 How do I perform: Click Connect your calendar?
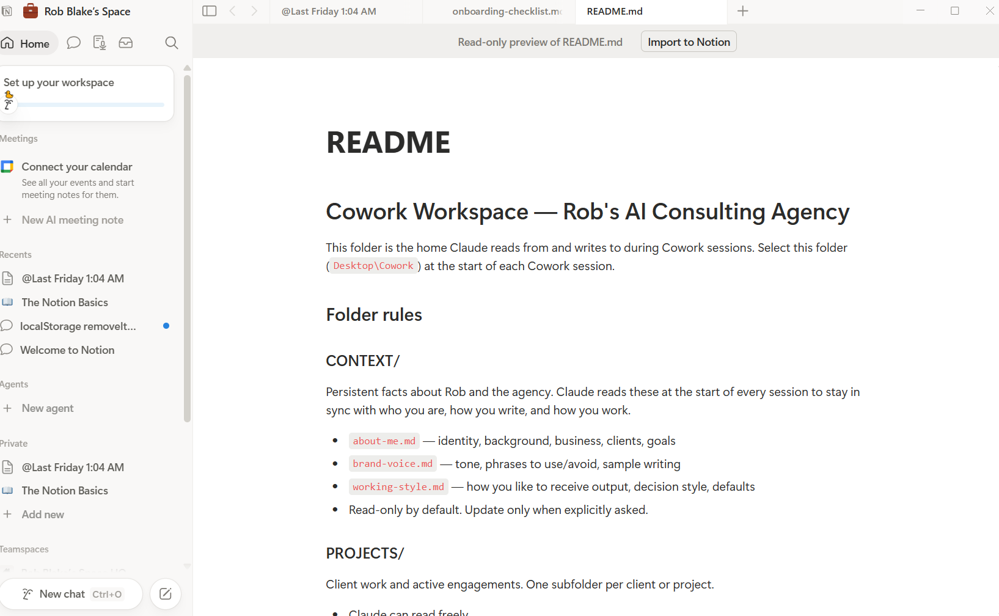pyautogui.click(x=77, y=167)
